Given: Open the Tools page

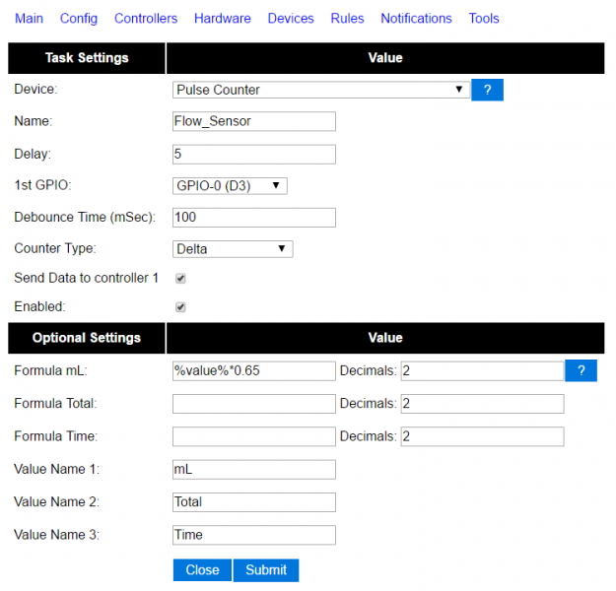Looking at the screenshot, I should [x=484, y=19].
